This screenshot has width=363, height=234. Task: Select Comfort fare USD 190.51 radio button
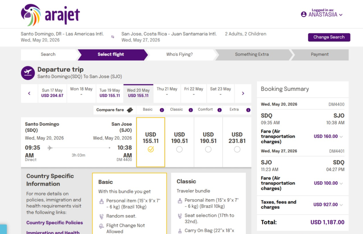click(x=208, y=149)
